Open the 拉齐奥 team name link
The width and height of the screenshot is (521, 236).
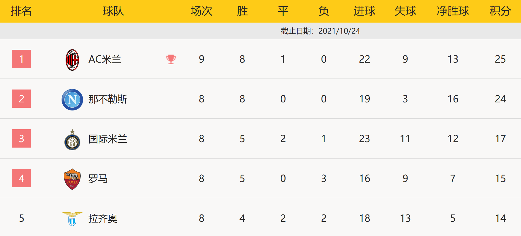(x=103, y=219)
